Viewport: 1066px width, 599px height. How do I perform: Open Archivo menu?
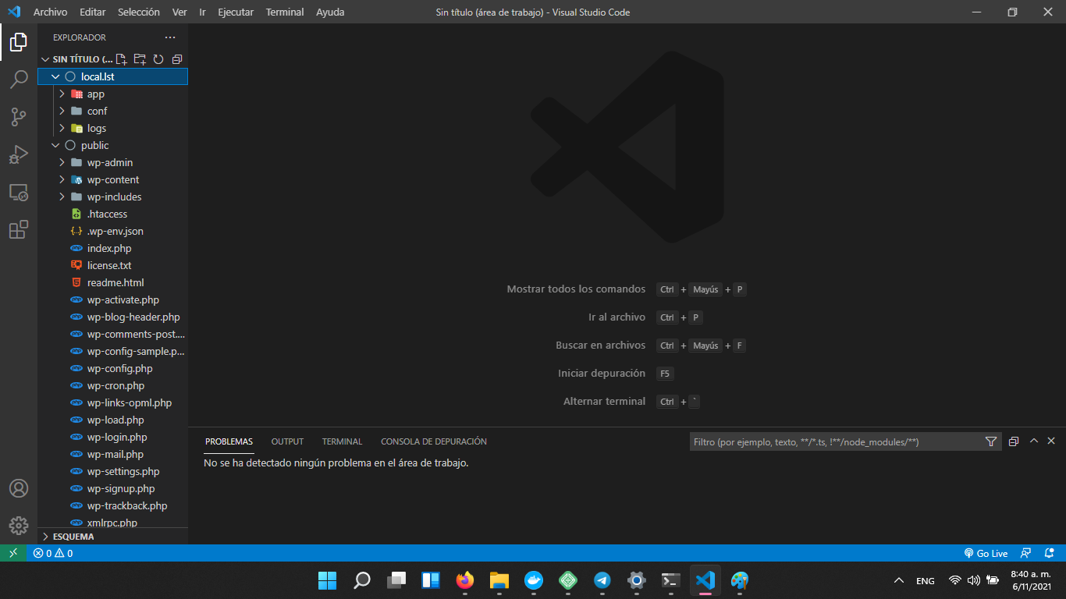[x=51, y=12]
